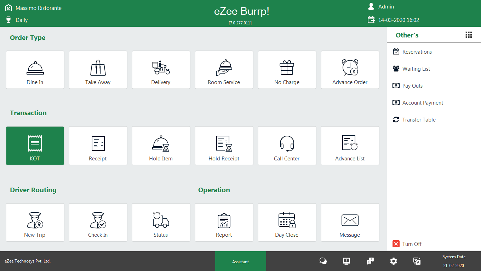Viewport: 481px width, 271px height.
Task: View the Receipt transactions
Action: pyautogui.click(x=98, y=146)
